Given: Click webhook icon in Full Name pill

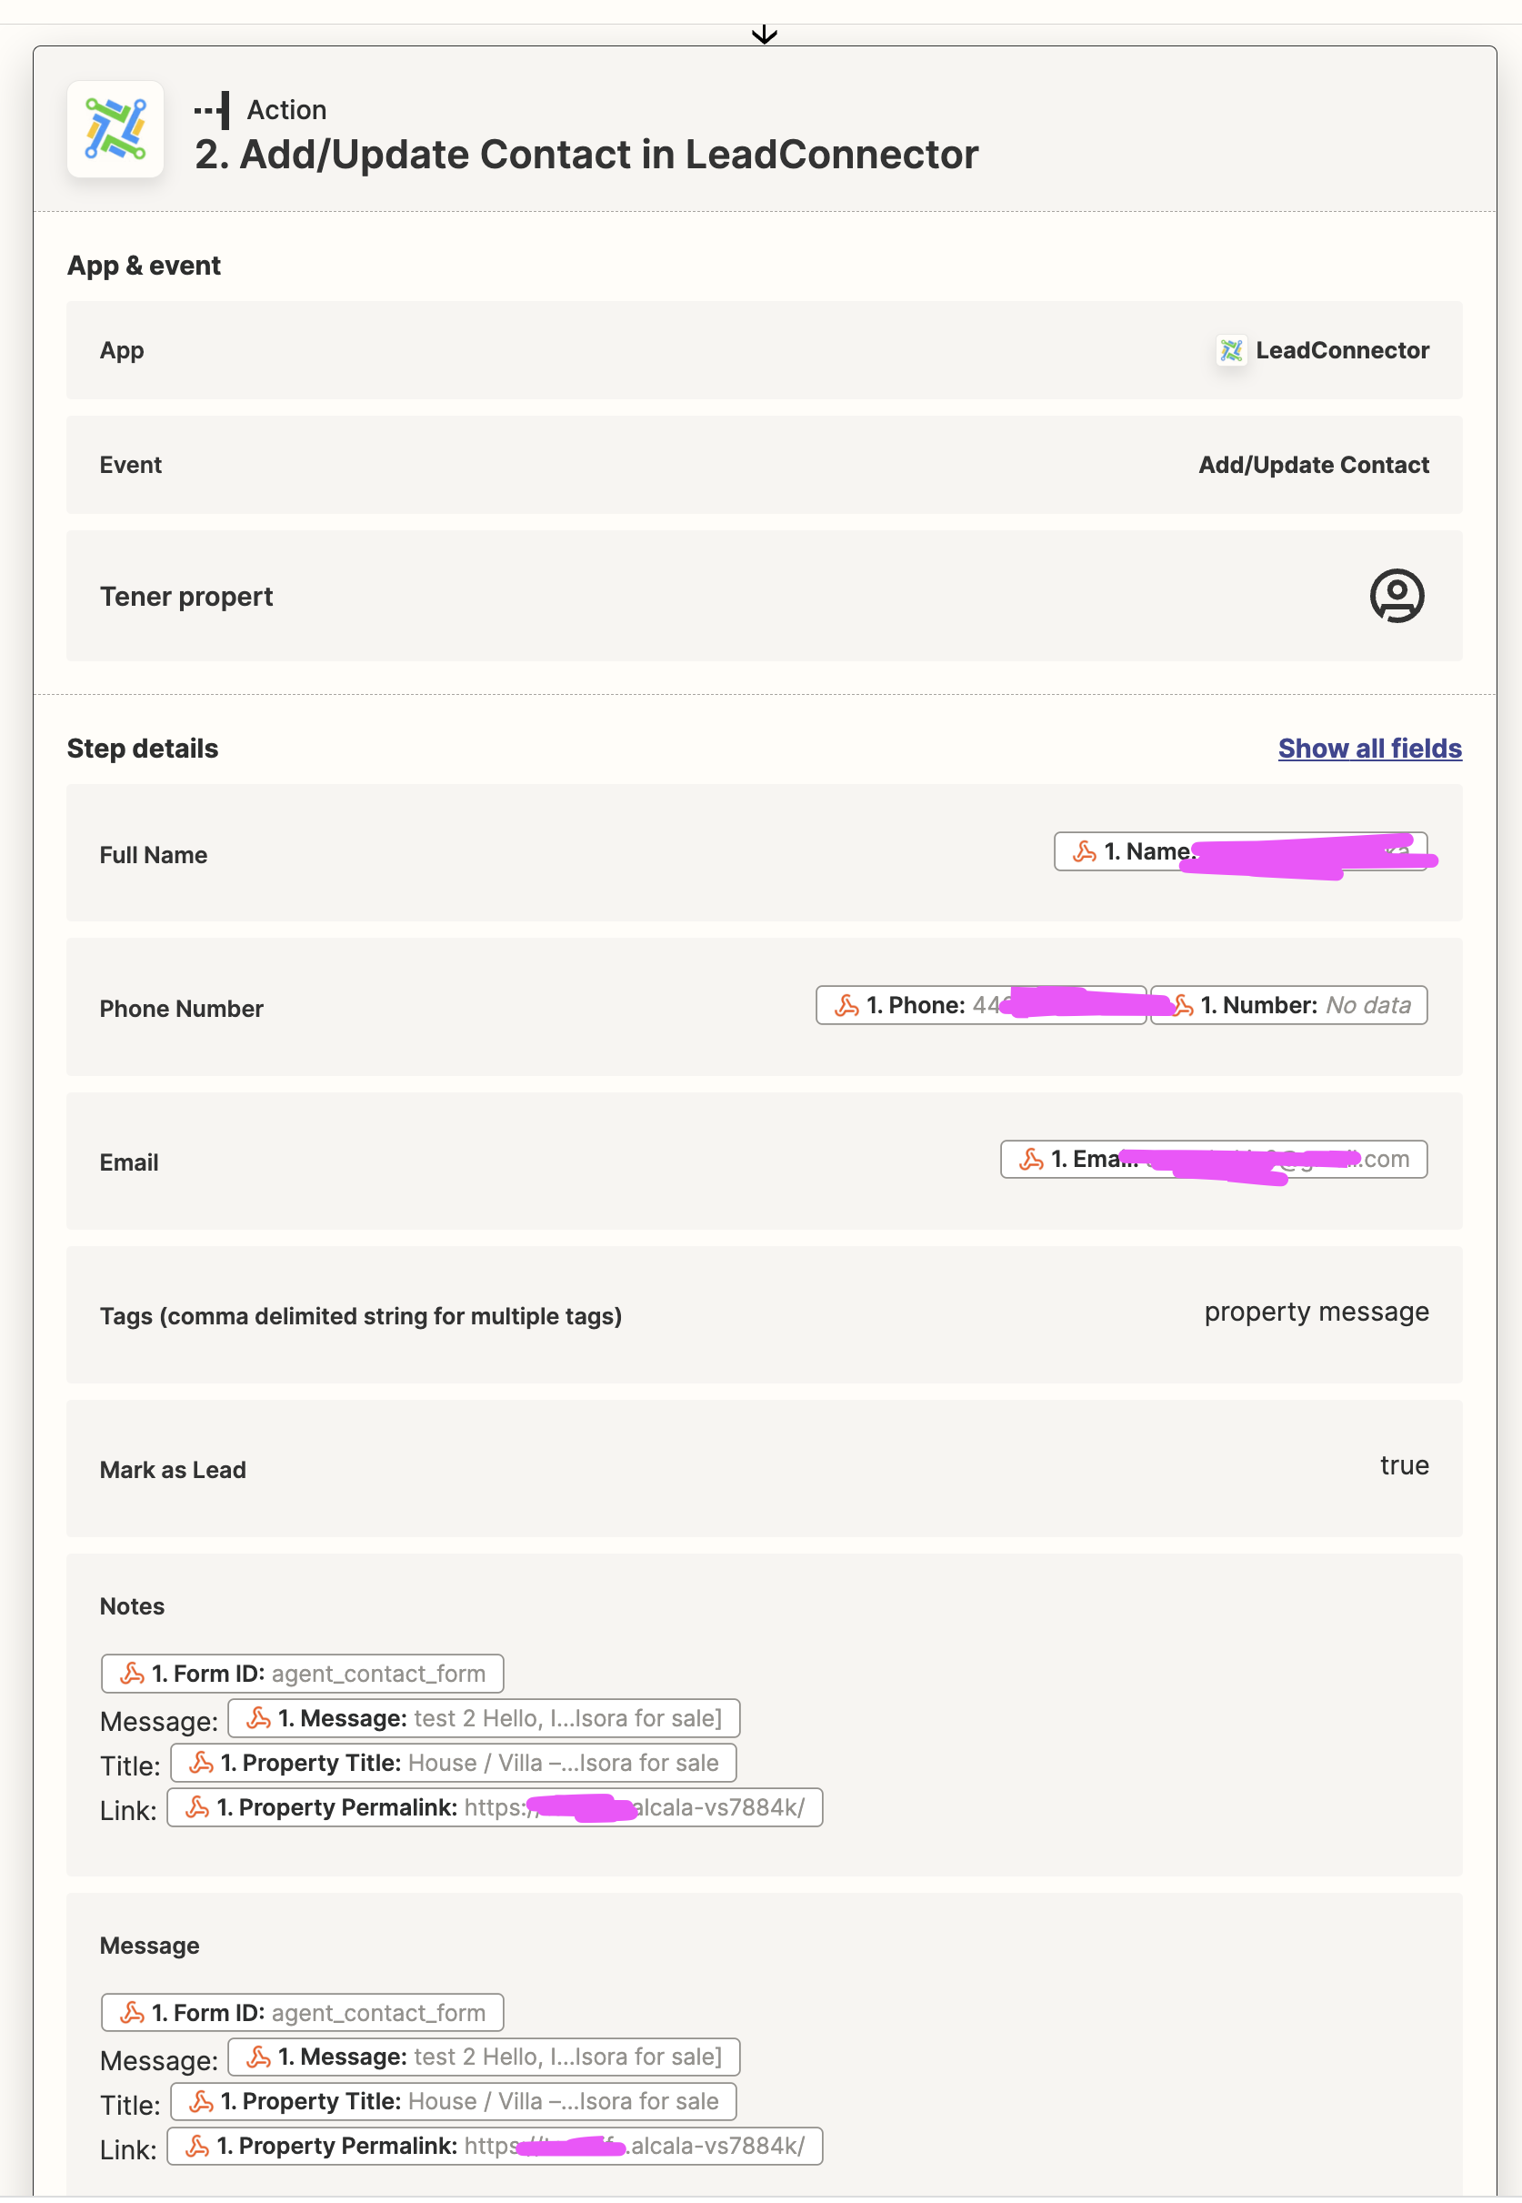Looking at the screenshot, I should pos(1085,852).
